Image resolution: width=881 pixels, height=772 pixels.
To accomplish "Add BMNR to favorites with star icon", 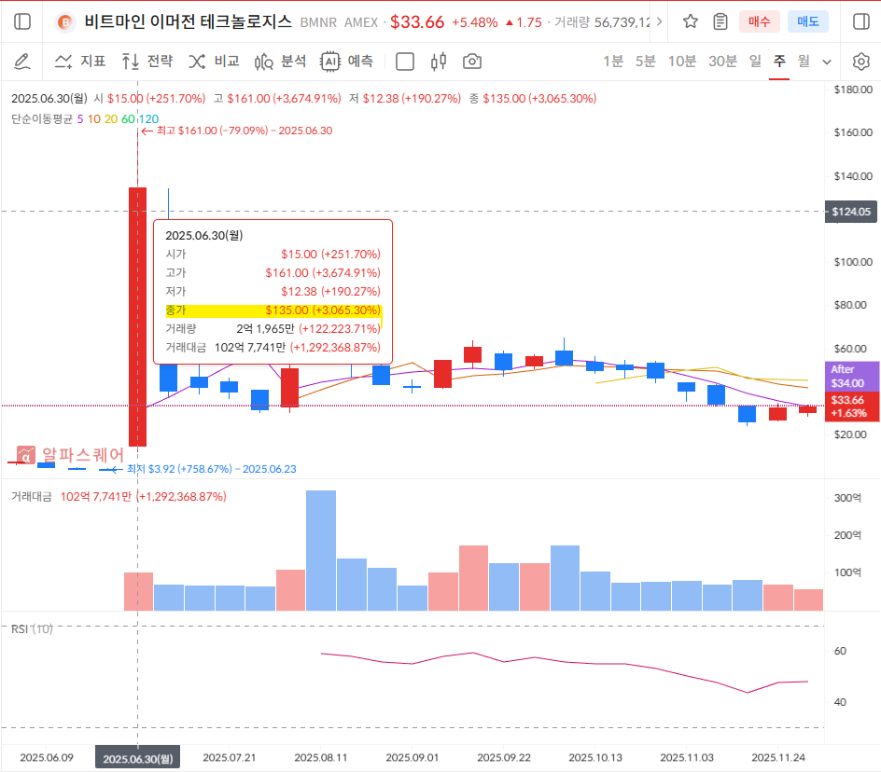I will click(x=690, y=21).
